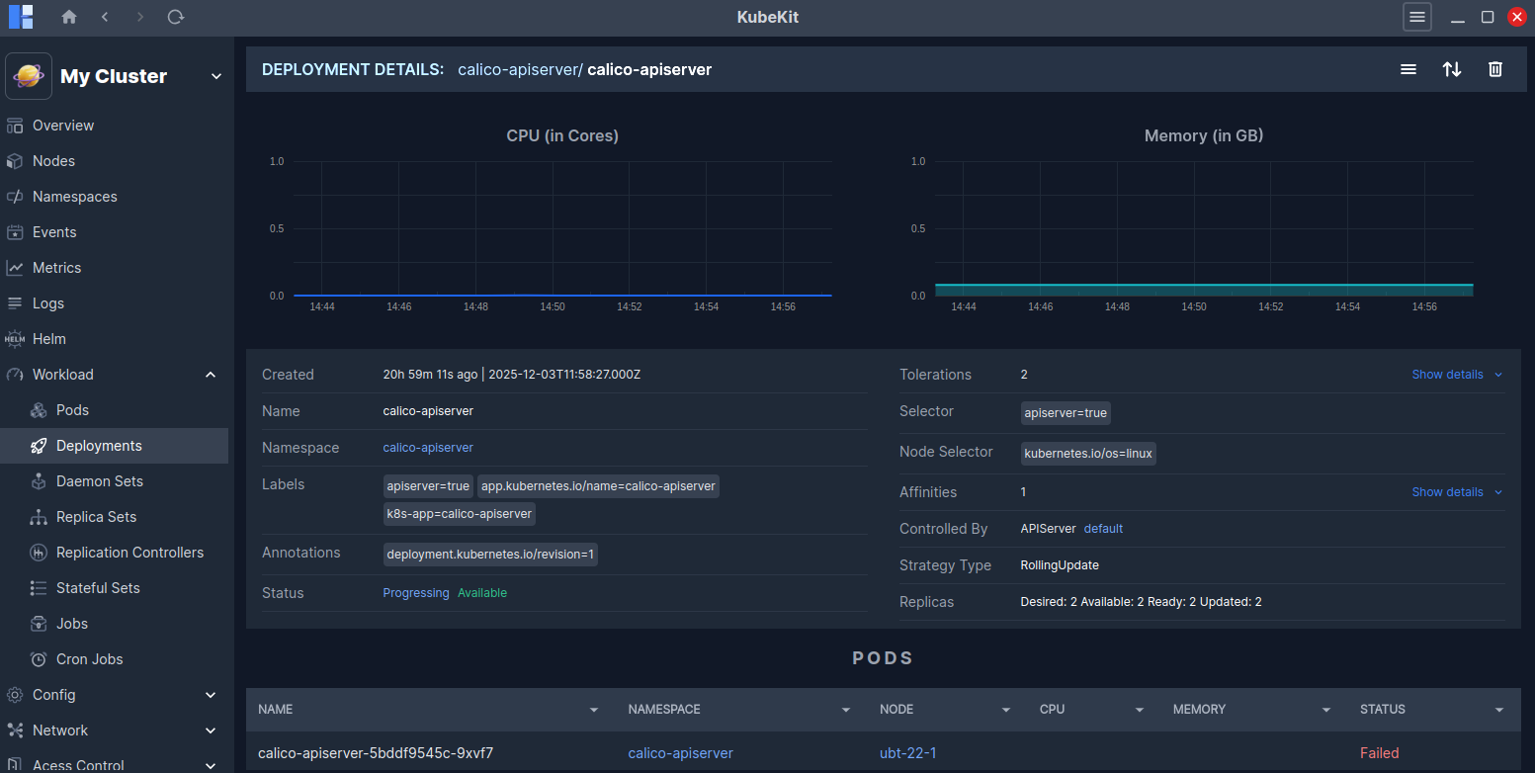The image size is (1535, 773).
Task: Delete deployment with the trash icon
Action: point(1495,69)
